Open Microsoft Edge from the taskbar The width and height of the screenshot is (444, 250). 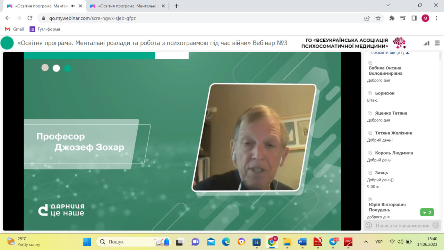[x=226, y=242]
